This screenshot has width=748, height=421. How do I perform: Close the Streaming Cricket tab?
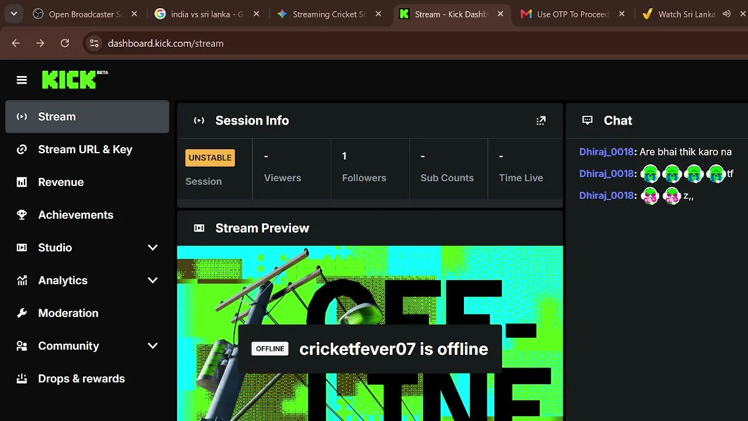coord(378,14)
